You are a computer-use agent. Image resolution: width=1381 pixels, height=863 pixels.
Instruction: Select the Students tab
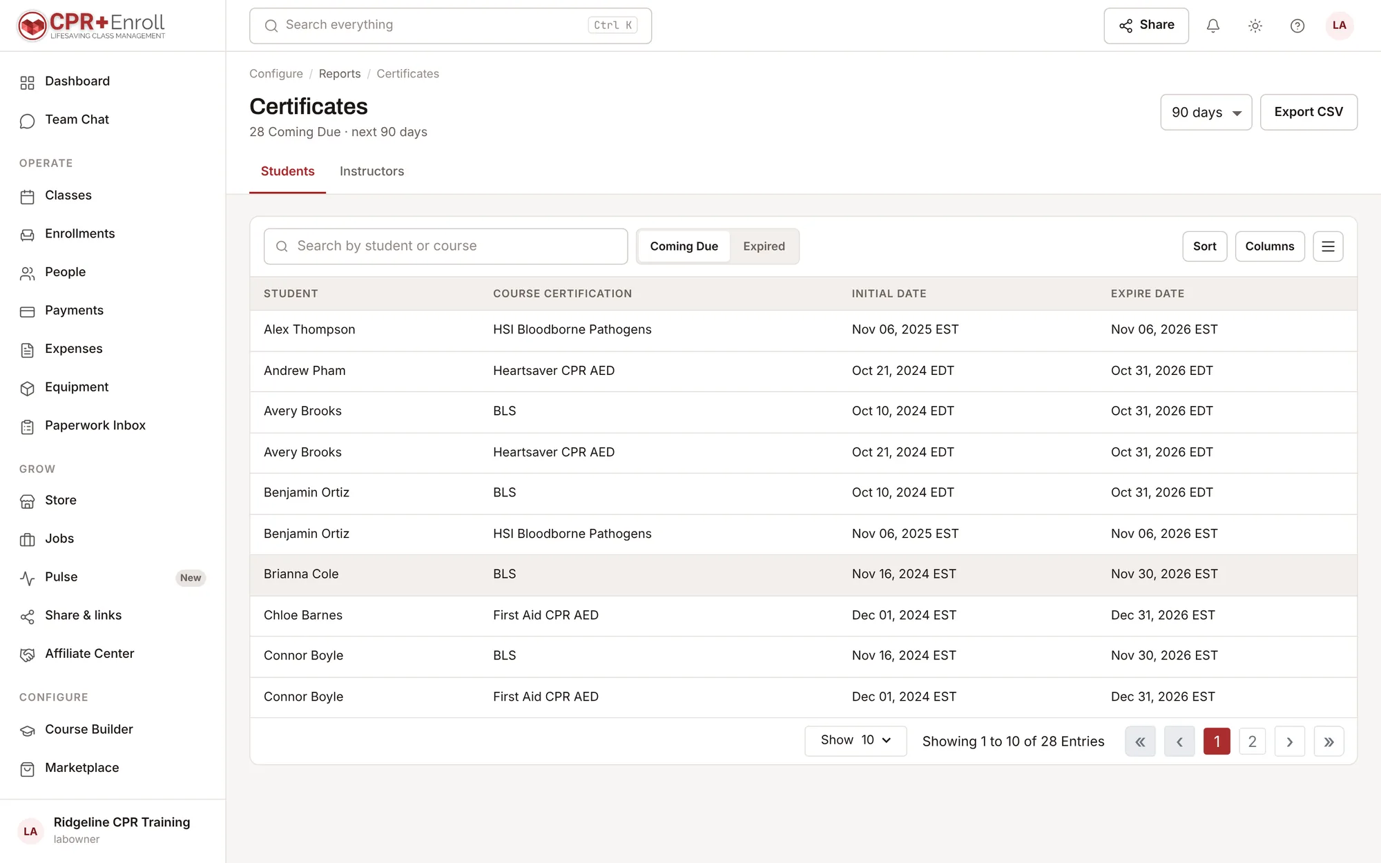pyautogui.click(x=287, y=172)
